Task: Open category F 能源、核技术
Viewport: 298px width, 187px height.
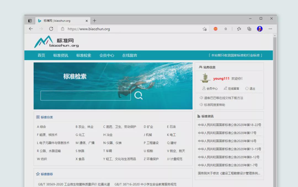Action: [x=47, y=135]
